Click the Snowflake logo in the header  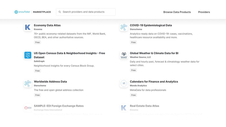[x=22, y=12]
